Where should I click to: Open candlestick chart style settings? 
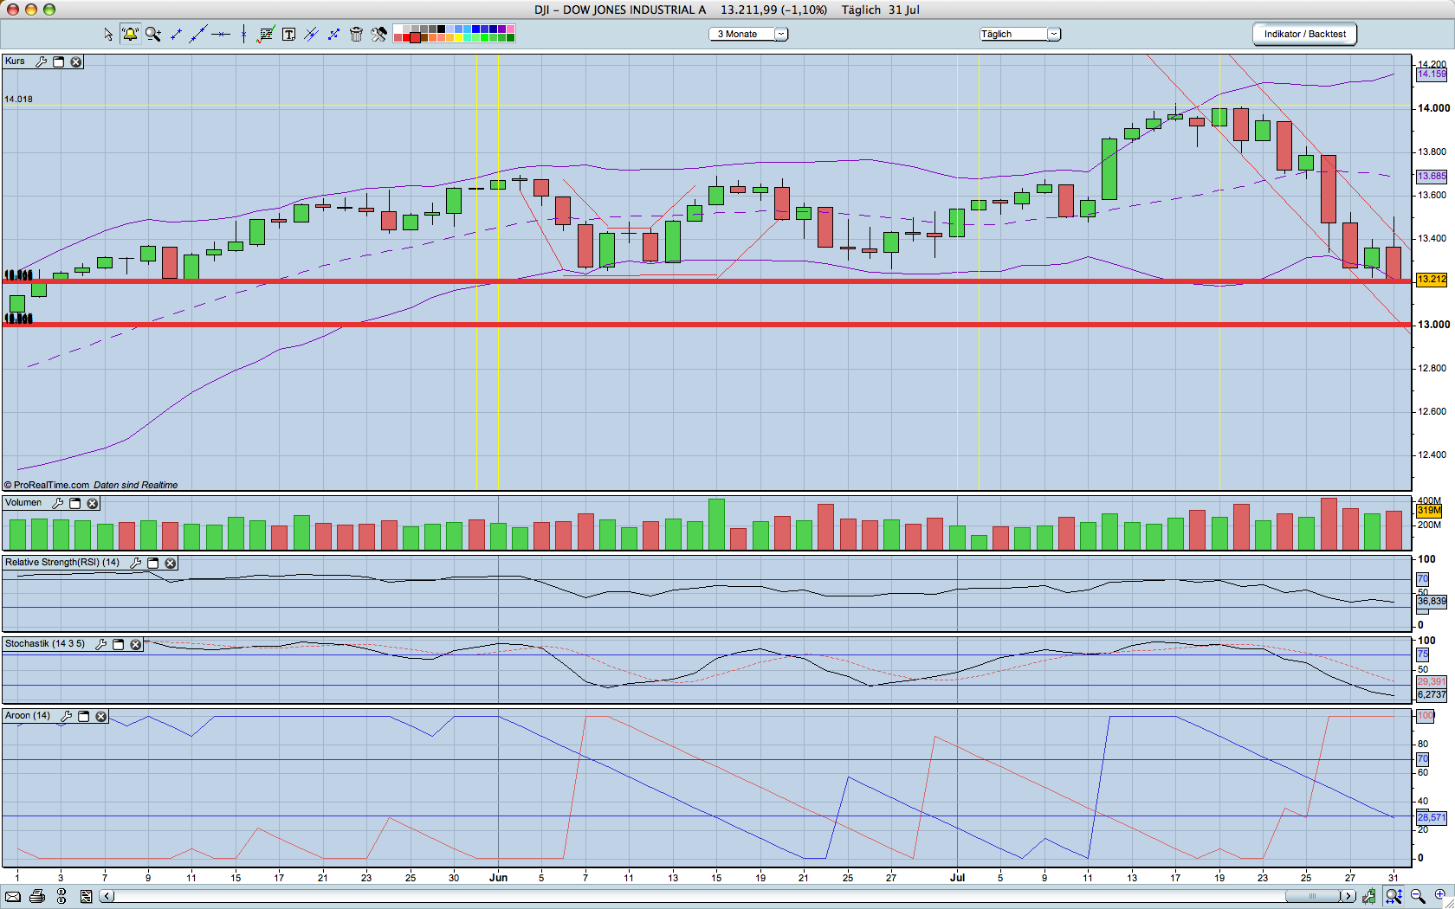1369,897
